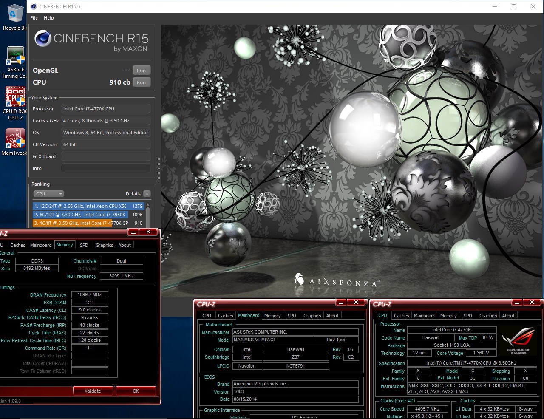Click BIOS Version value 1603
This screenshot has width=544, height=419.
(x=295, y=391)
